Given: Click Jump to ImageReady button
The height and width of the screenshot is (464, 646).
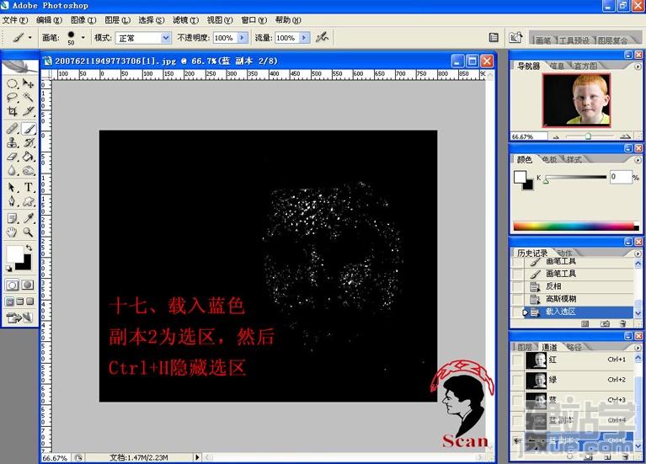Looking at the screenshot, I should pyautogui.click(x=19, y=317).
